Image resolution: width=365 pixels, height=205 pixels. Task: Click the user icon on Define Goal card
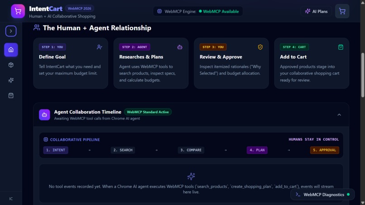click(x=99, y=47)
